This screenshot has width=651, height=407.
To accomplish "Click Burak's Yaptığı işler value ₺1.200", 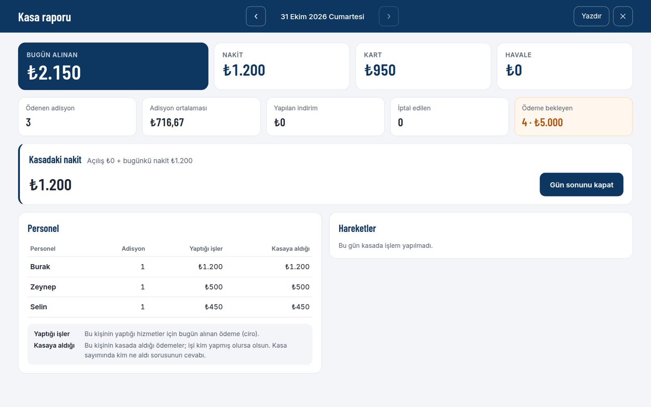I will pyautogui.click(x=210, y=267).
